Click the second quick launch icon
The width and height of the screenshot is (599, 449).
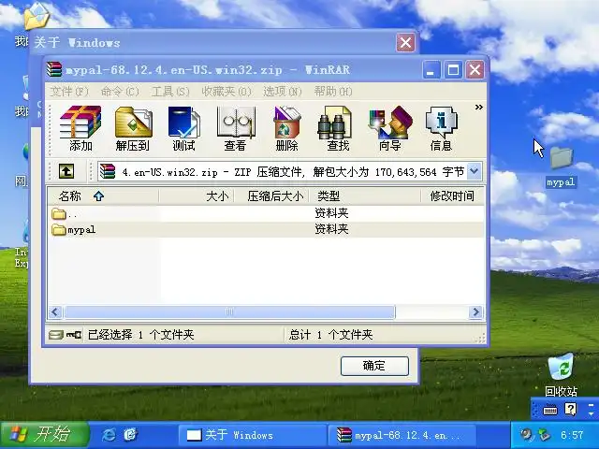(x=131, y=434)
